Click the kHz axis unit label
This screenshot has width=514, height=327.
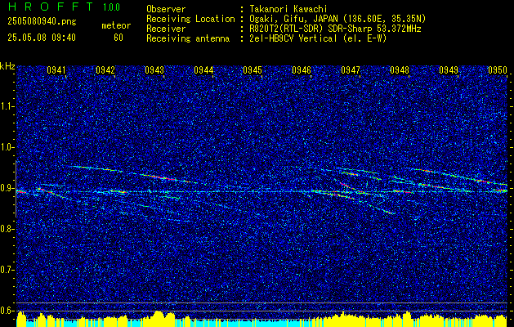click(x=7, y=66)
